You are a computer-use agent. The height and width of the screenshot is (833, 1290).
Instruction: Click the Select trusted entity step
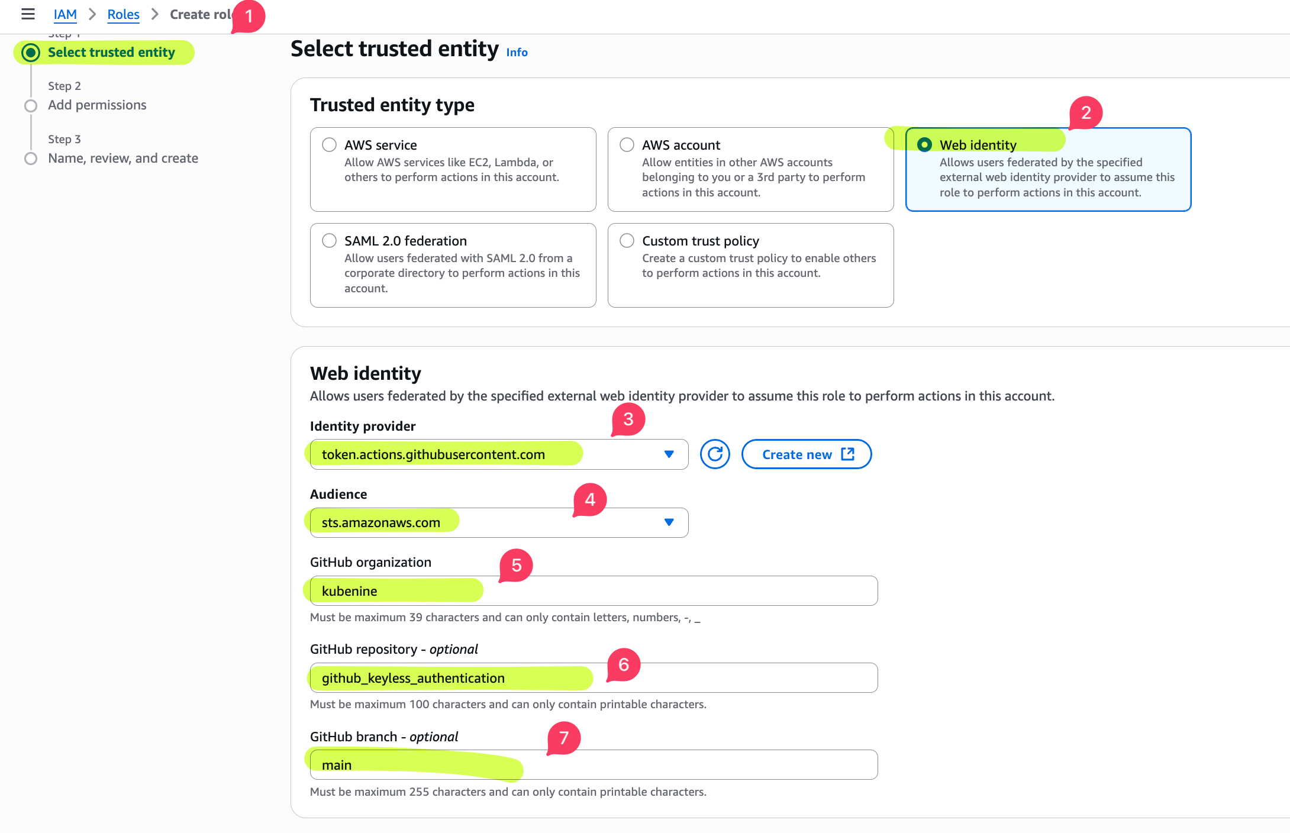[111, 52]
